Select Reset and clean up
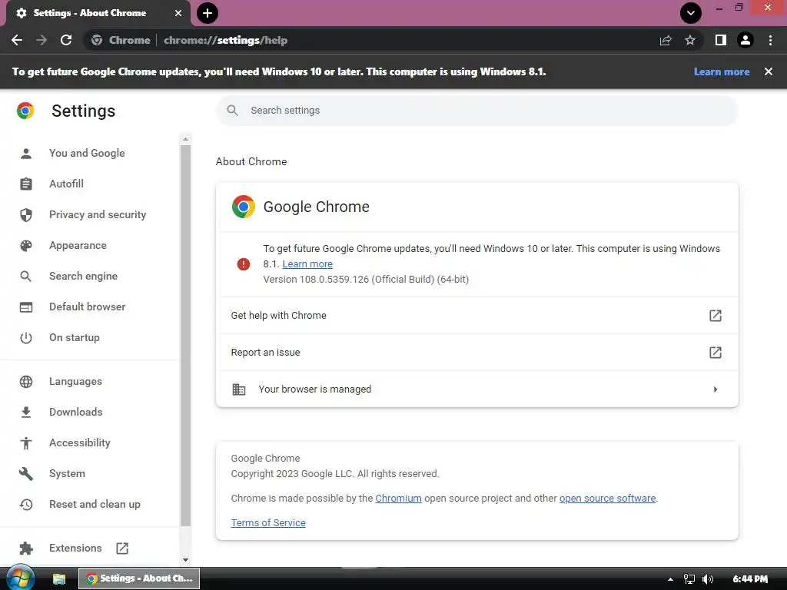The image size is (787, 590). (95, 504)
